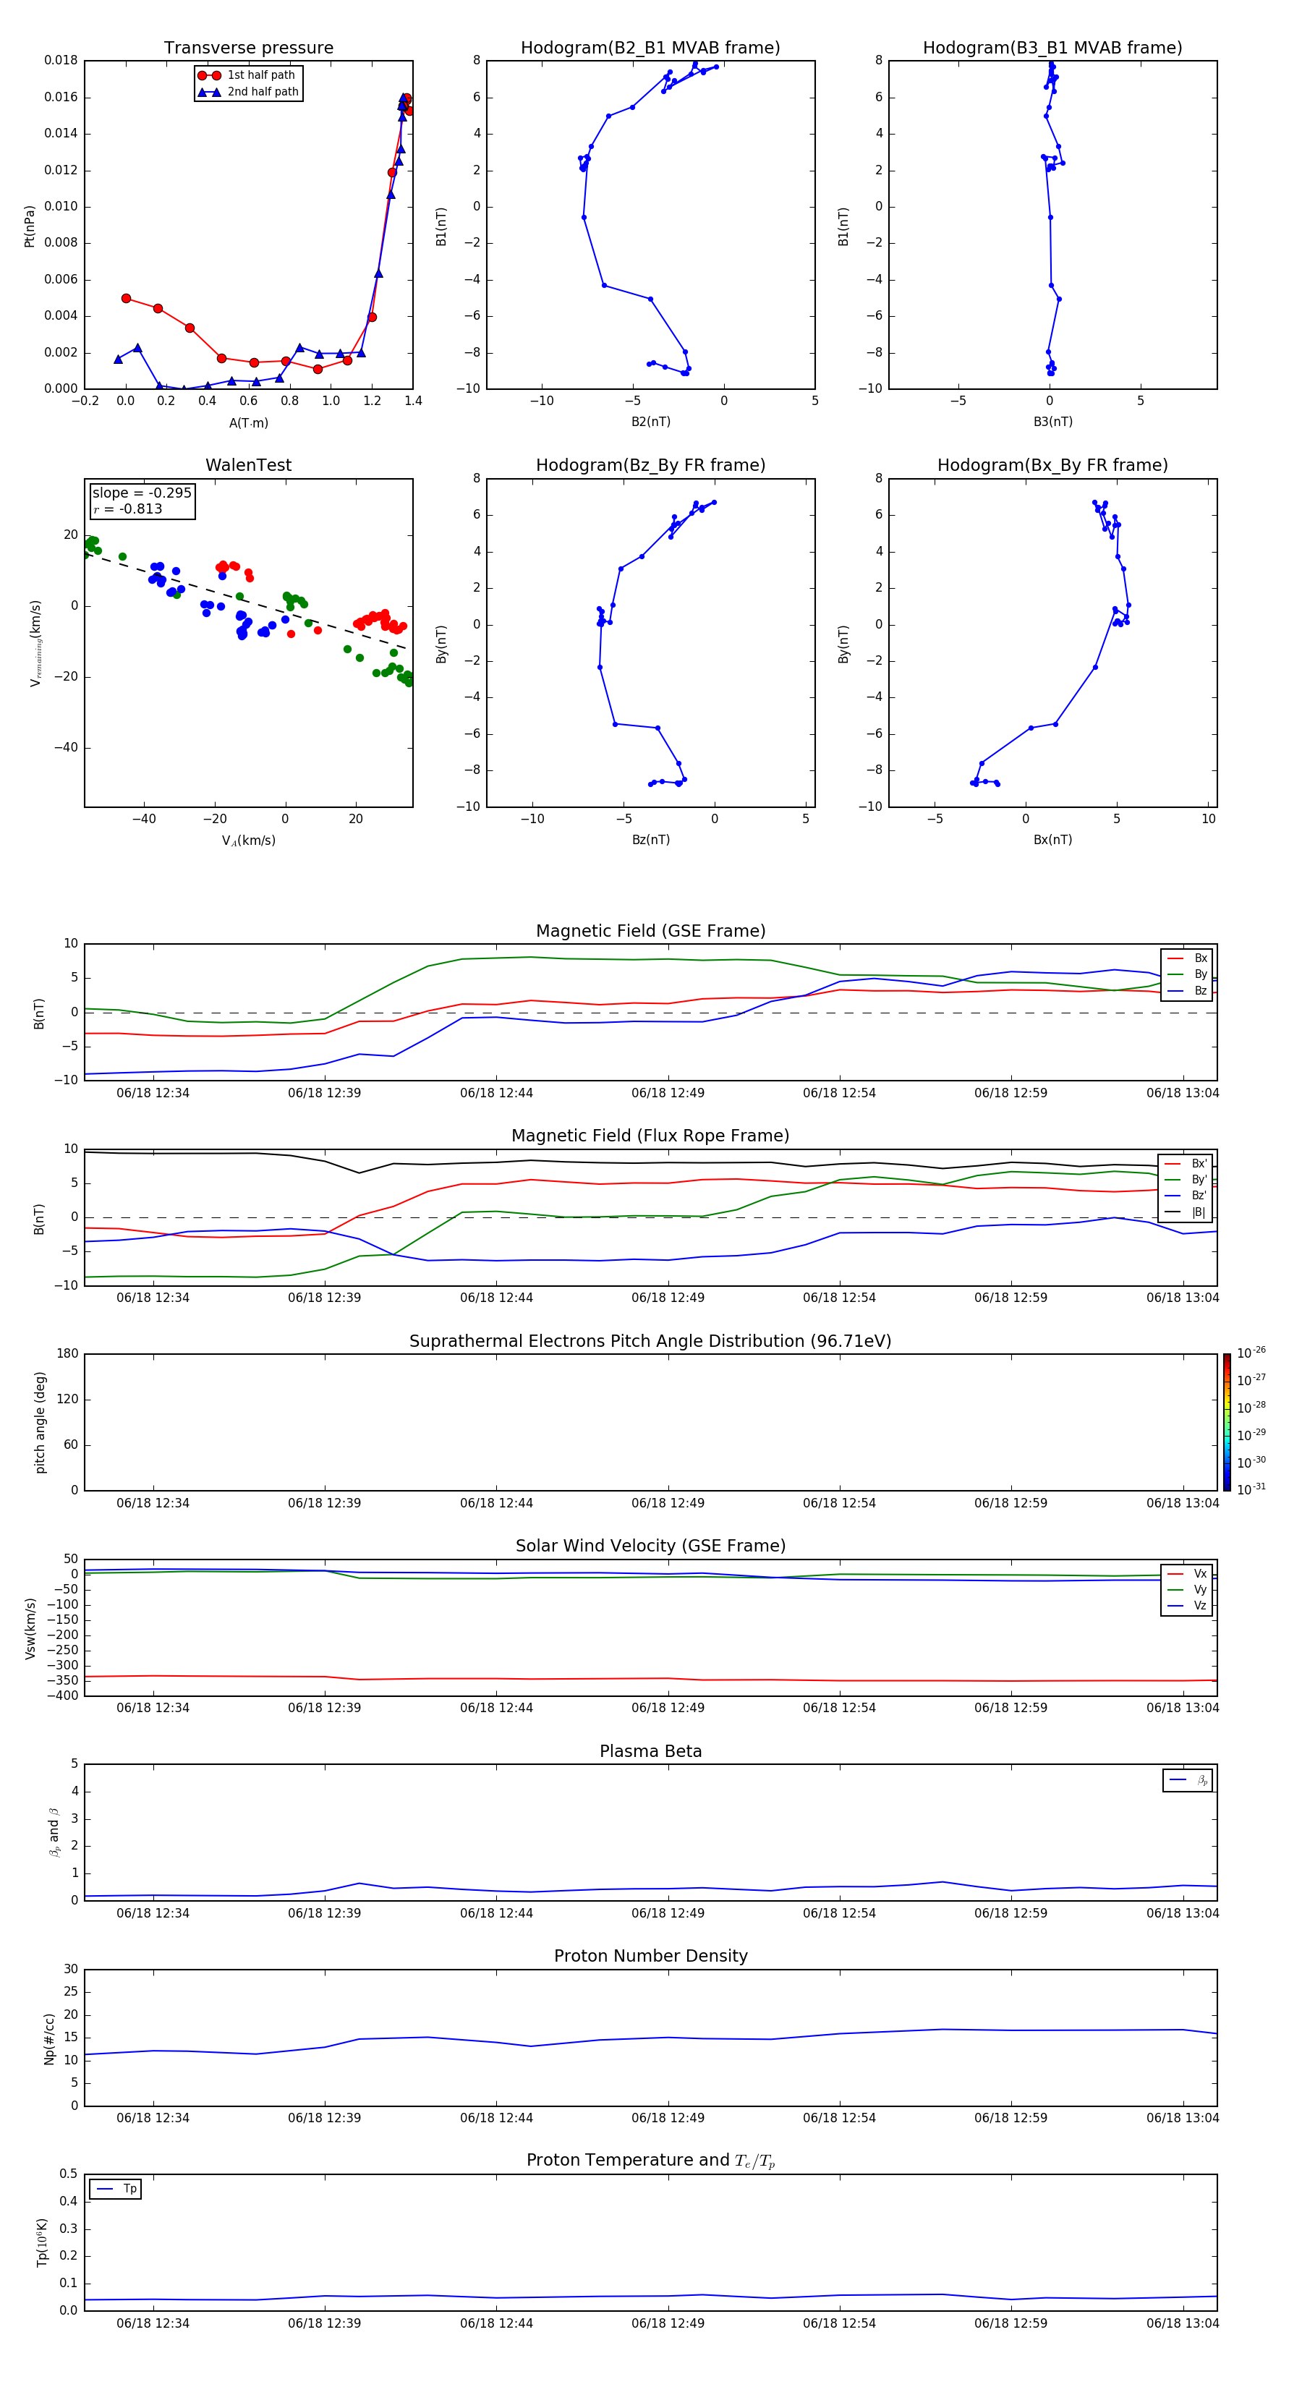Click the Suprathermal Electrons Pitch Angle Distribution title
The height and width of the screenshot is (2387, 1302).
click(x=650, y=1341)
